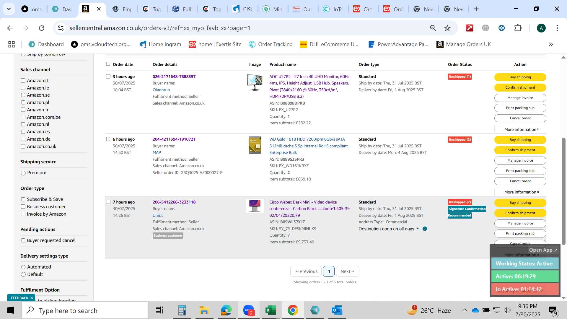The image size is (567, 319).
Task: Open the site information icon in address bar
Action: click(x=61, y=28)
